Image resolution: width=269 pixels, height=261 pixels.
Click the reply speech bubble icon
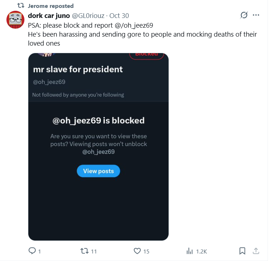[x=32, y=251]
